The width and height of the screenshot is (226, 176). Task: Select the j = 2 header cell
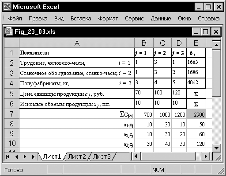[162, 53]
